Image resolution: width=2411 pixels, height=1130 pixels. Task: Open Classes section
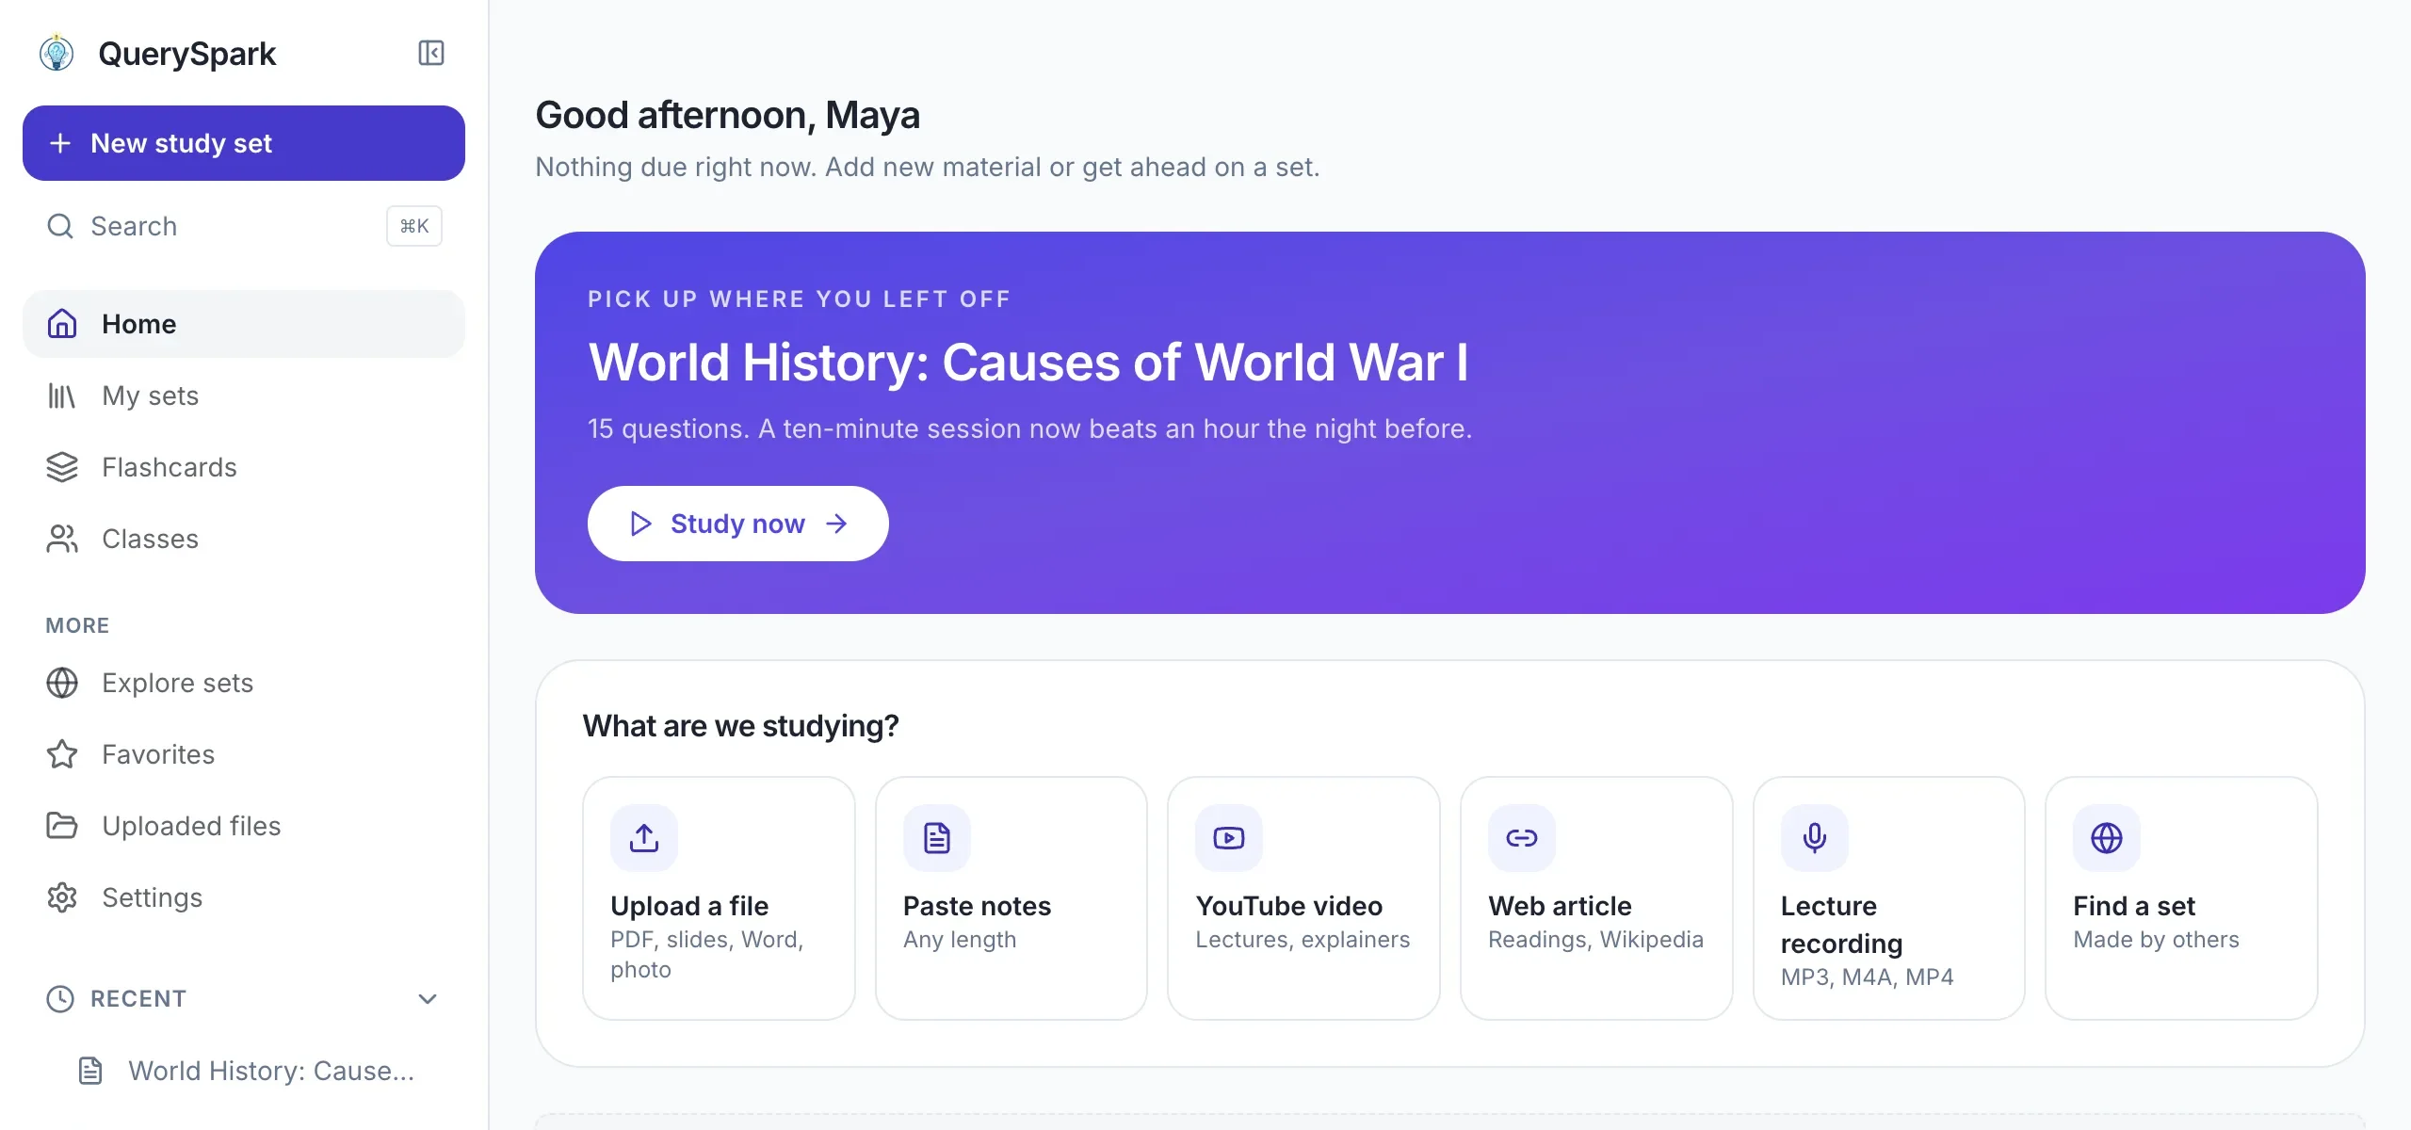pos(244,539)
